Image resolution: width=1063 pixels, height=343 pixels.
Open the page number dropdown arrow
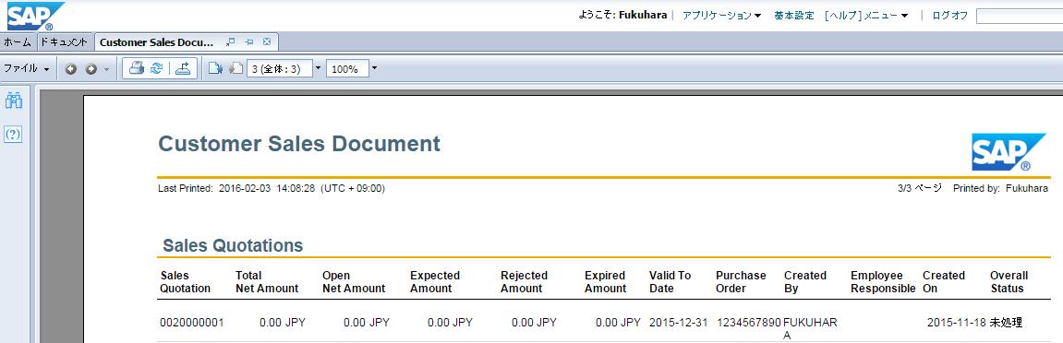(318, 68)
